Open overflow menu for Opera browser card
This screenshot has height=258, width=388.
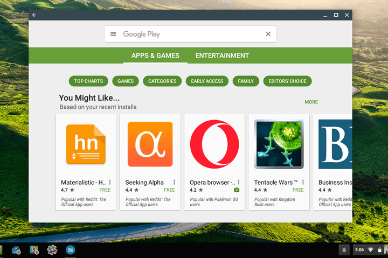[x=239, y=182]
